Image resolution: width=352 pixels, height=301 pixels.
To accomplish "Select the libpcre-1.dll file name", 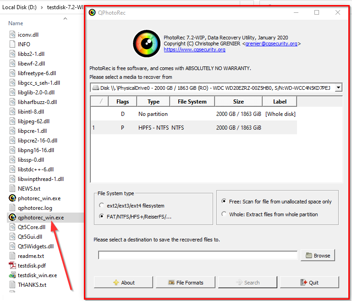I will point(33,131).
